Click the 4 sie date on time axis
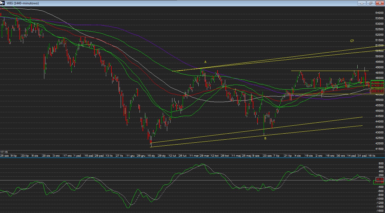The image size is (385, 213). [x=298, y=156]
